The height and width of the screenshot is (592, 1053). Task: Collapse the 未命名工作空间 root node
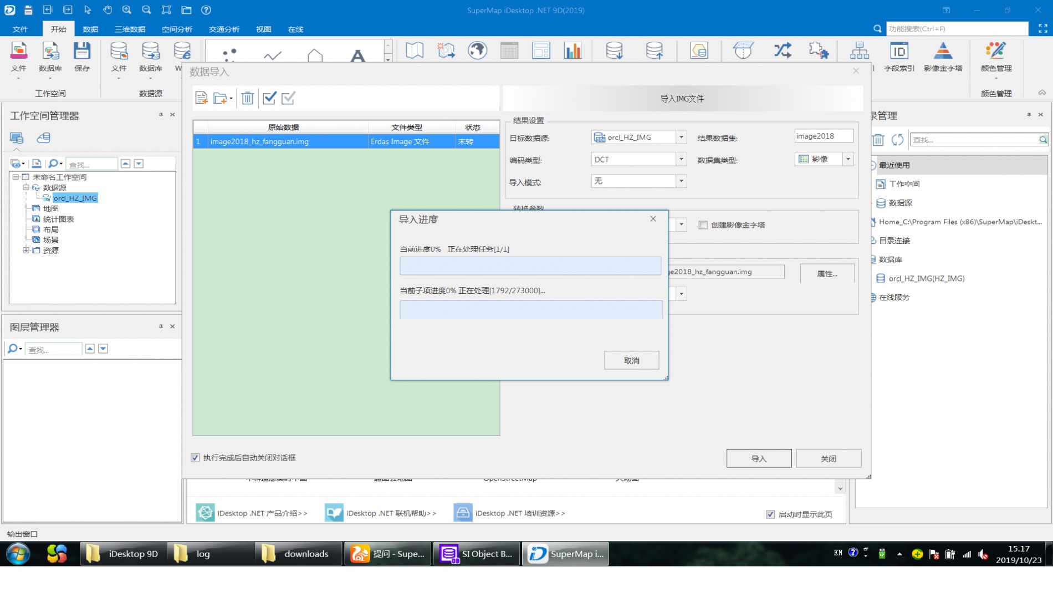tap(16, 177)
